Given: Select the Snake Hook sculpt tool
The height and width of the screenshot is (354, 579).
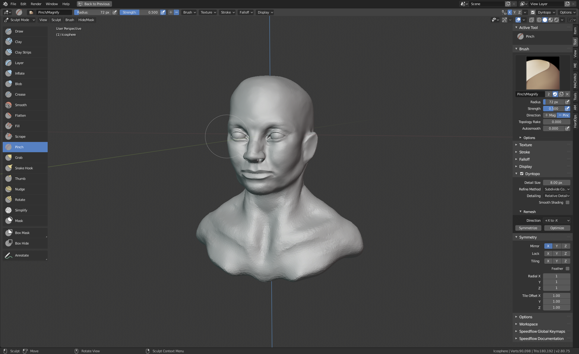Looking at the screenshot, I should [x=24, y=168].
